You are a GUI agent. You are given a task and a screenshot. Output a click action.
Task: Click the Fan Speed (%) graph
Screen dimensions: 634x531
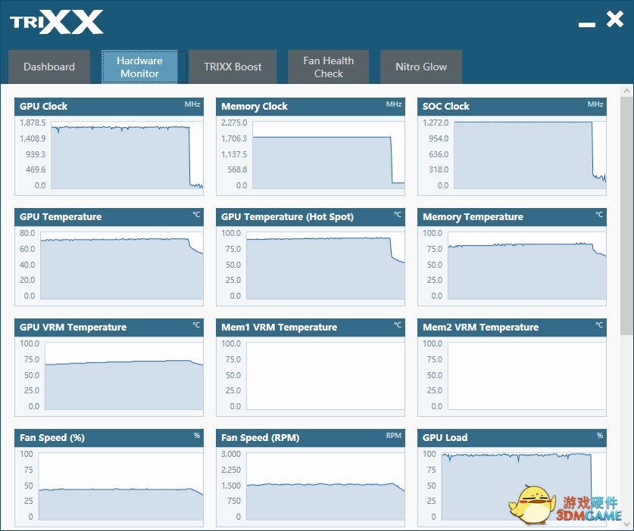tap(121, 486)
